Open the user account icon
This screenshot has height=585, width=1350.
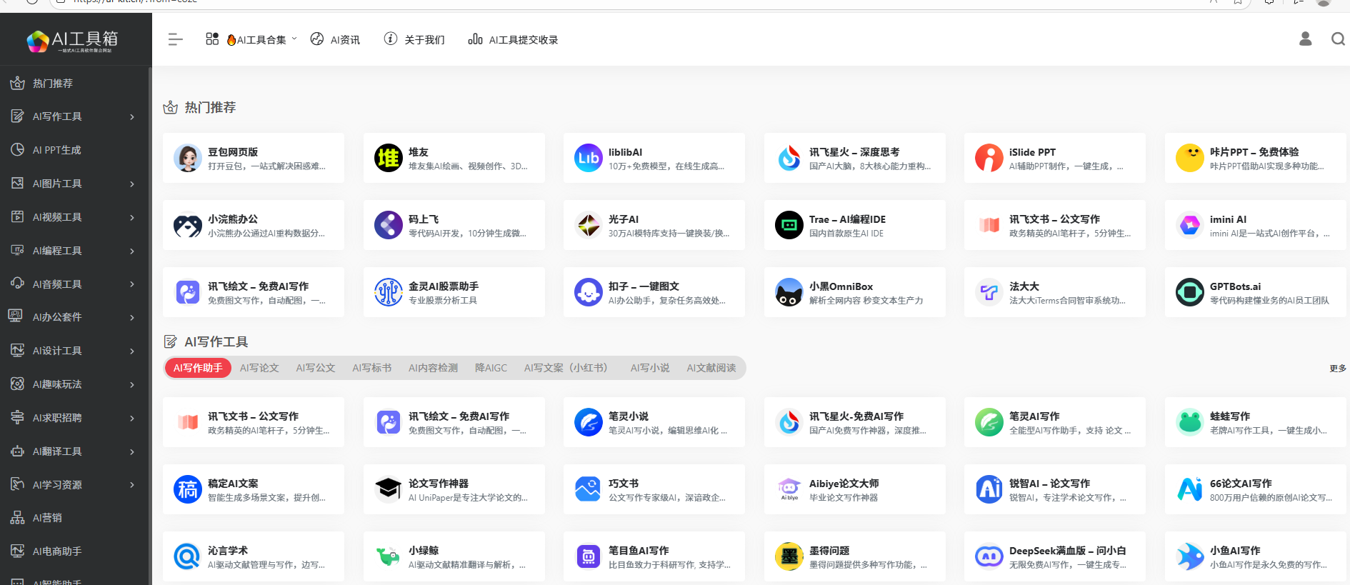(x=1305, y=39)
